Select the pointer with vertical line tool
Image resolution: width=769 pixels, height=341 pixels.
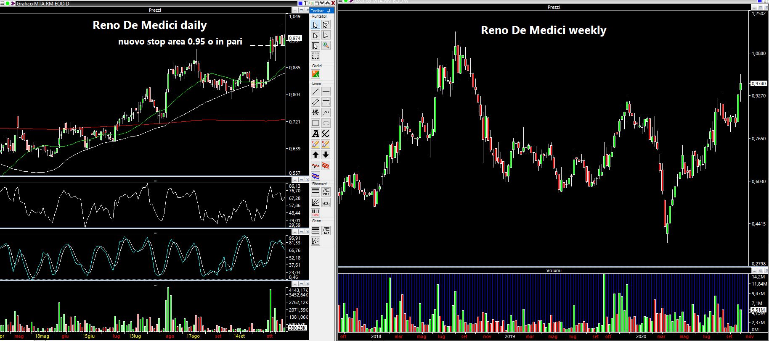pos(326,35)
